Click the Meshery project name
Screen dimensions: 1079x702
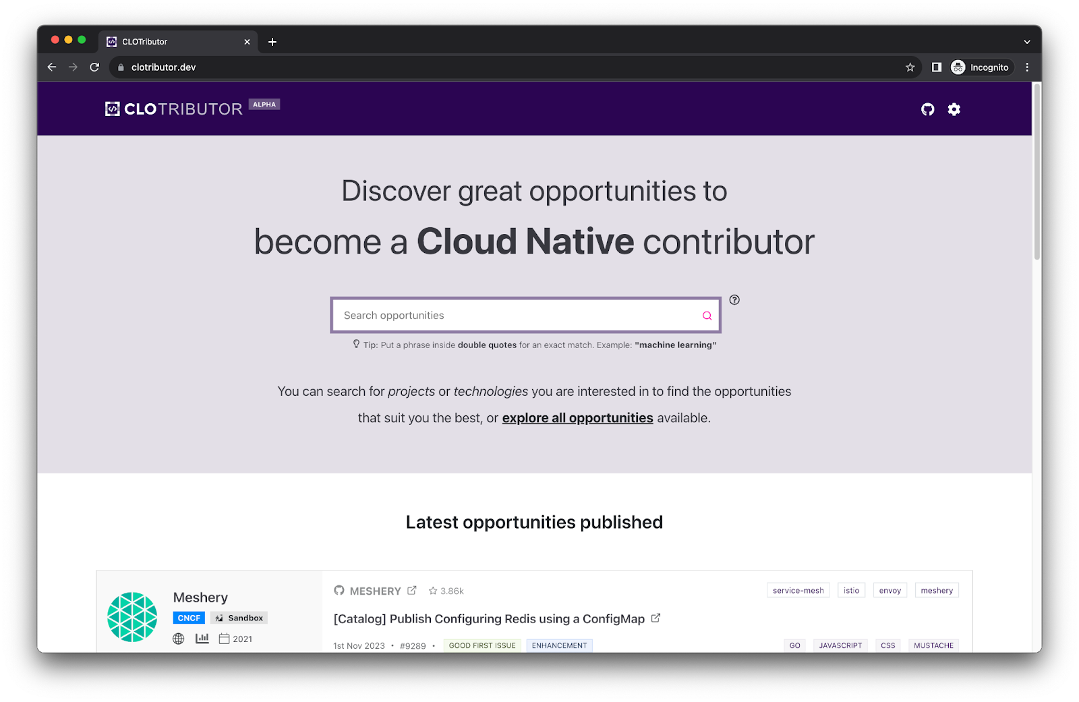click(x=200, y=597)
